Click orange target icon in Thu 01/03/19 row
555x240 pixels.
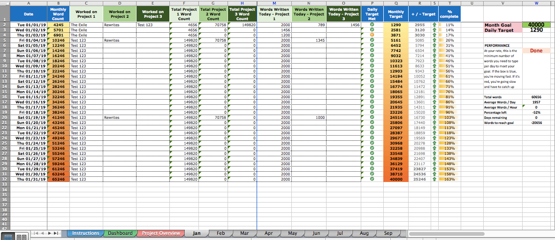(372, 35)
